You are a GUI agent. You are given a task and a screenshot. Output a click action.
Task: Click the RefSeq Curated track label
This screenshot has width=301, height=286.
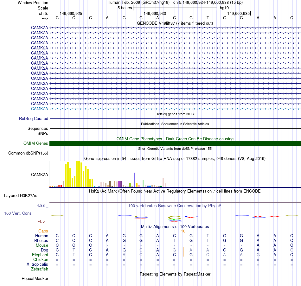click(x=33, y=119)
